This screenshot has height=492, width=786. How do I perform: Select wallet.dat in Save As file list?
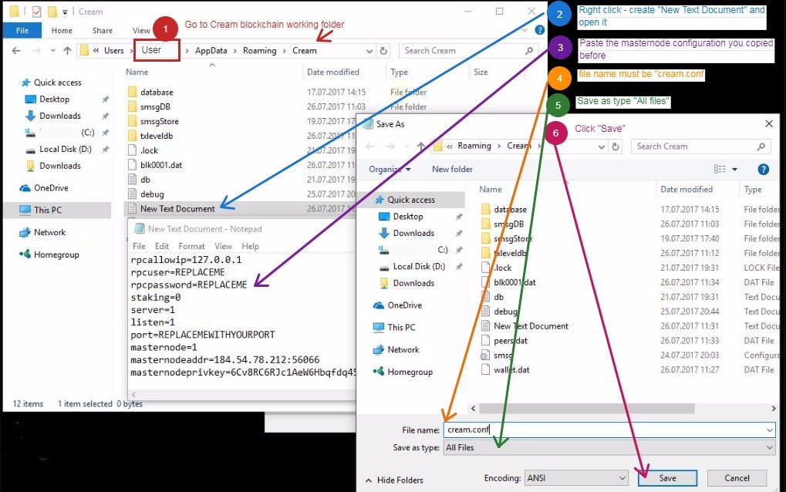point(505,369)
